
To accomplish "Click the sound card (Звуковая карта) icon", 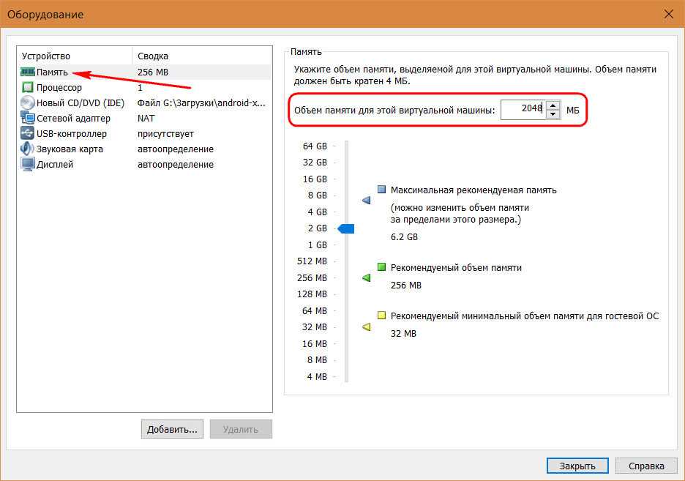I will pos(28,149).
